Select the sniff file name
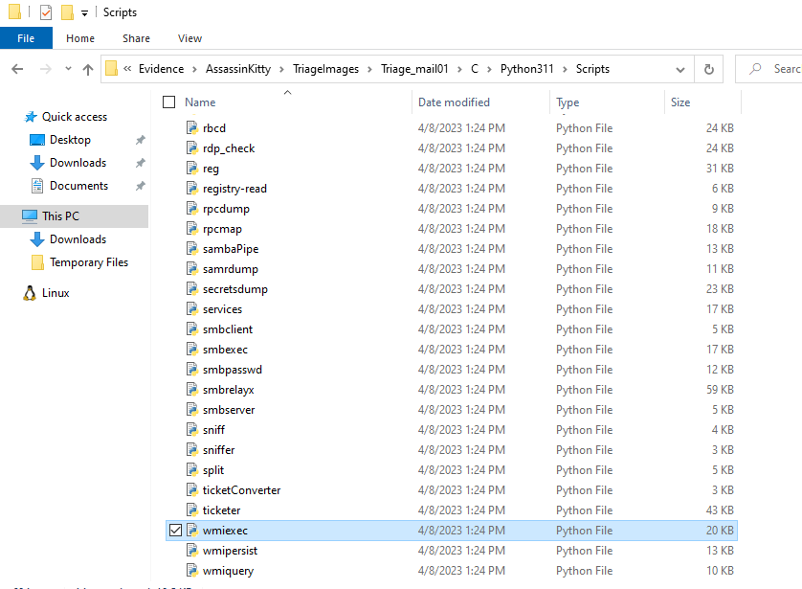 click(x=213, y=430)
